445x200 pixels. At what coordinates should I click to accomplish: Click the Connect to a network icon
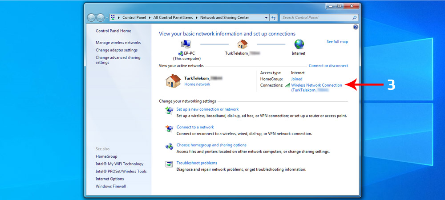click(x=169, y=128)
